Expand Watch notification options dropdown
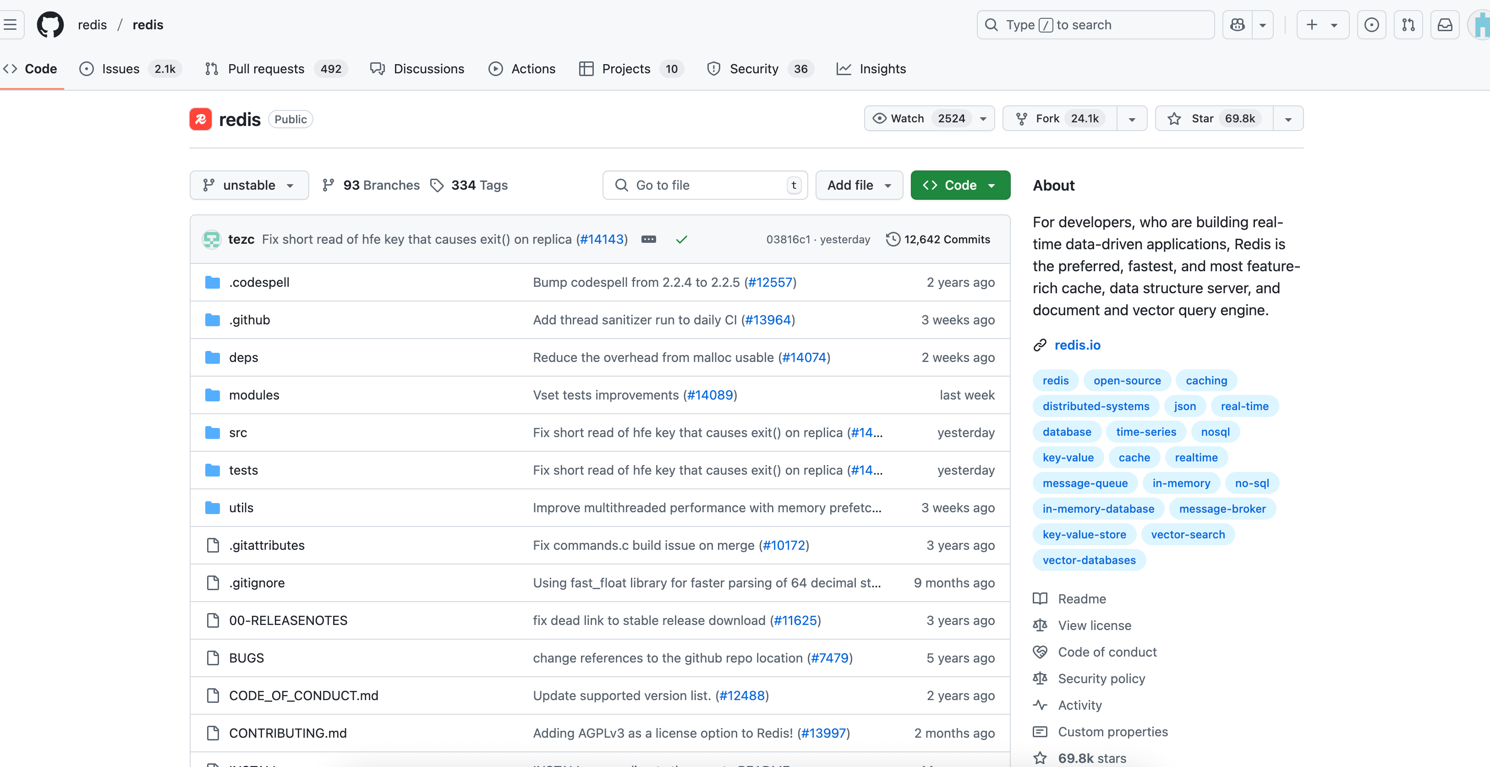 tap(983, 119)
